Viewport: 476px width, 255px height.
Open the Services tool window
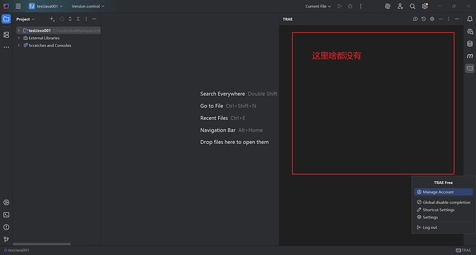6,203
